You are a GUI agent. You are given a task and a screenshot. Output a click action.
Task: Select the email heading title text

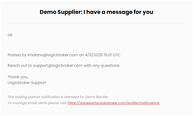pyautogui.click(x=96, y=12)
